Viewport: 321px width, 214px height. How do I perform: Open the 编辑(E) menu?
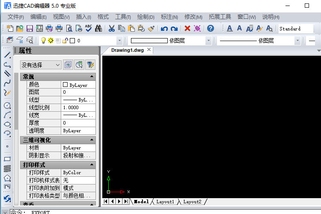[x=38, y=17]
